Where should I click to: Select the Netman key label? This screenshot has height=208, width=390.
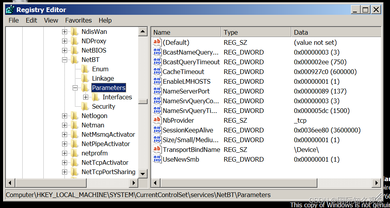[x=93, y=125]
